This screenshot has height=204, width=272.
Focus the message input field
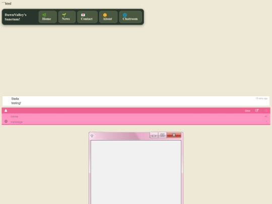pos(136,122)
